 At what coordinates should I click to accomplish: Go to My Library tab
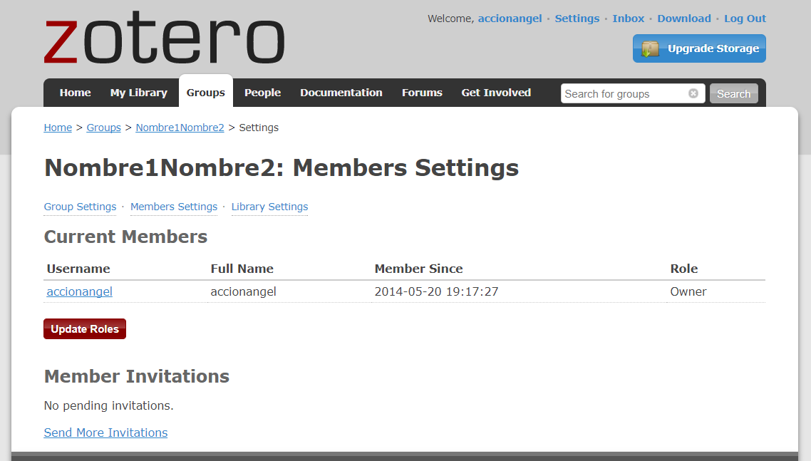coord(138,93)
